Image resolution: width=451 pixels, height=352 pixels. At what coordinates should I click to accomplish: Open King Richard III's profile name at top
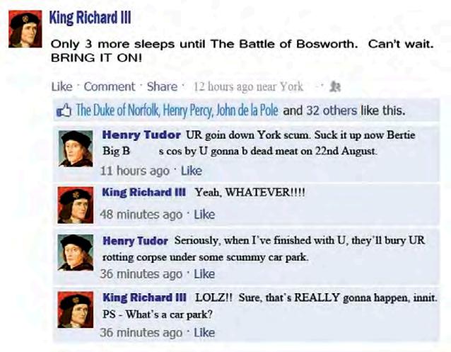(90, 18)
